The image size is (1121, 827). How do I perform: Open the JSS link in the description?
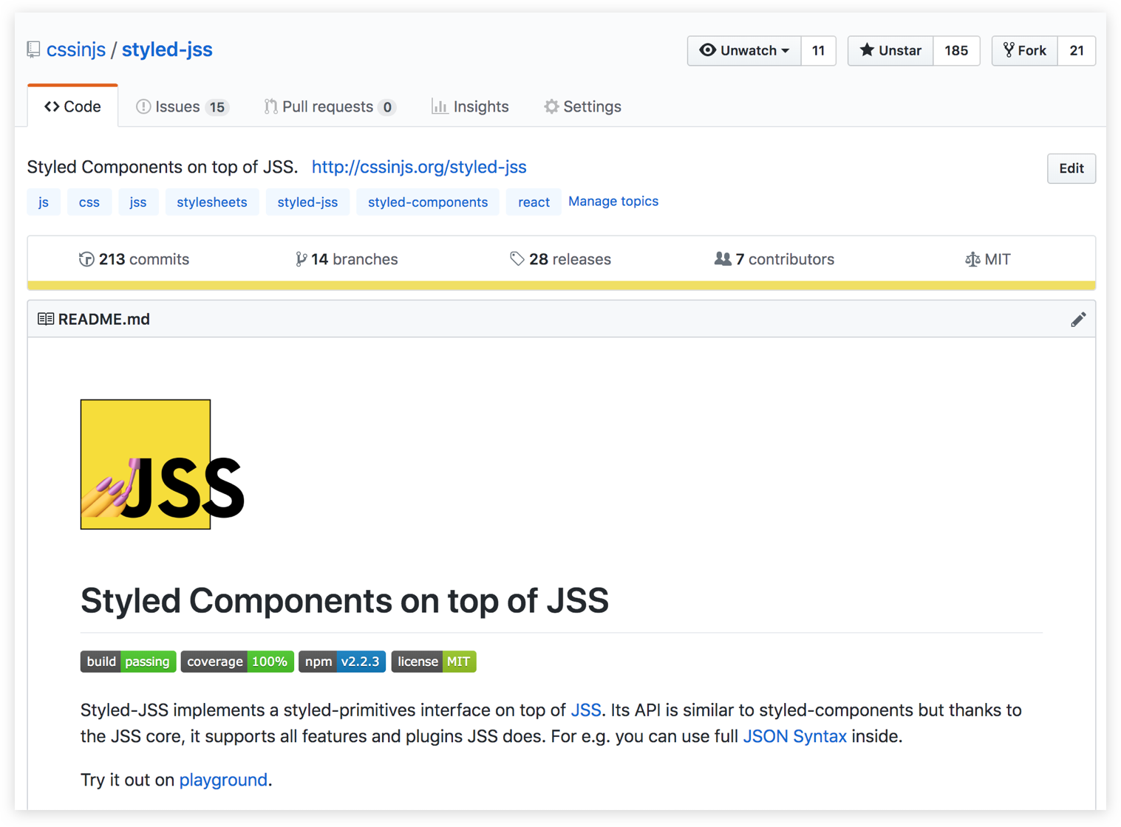(x=586, y=710)
